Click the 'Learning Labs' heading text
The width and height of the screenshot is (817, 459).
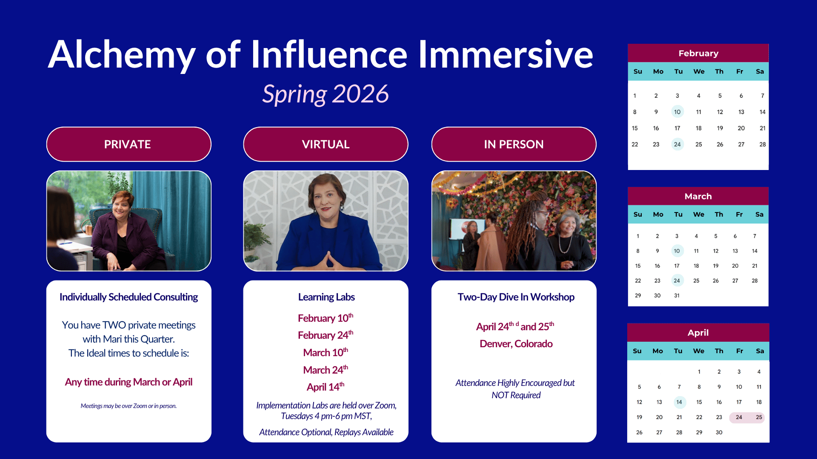click(326, 297)
